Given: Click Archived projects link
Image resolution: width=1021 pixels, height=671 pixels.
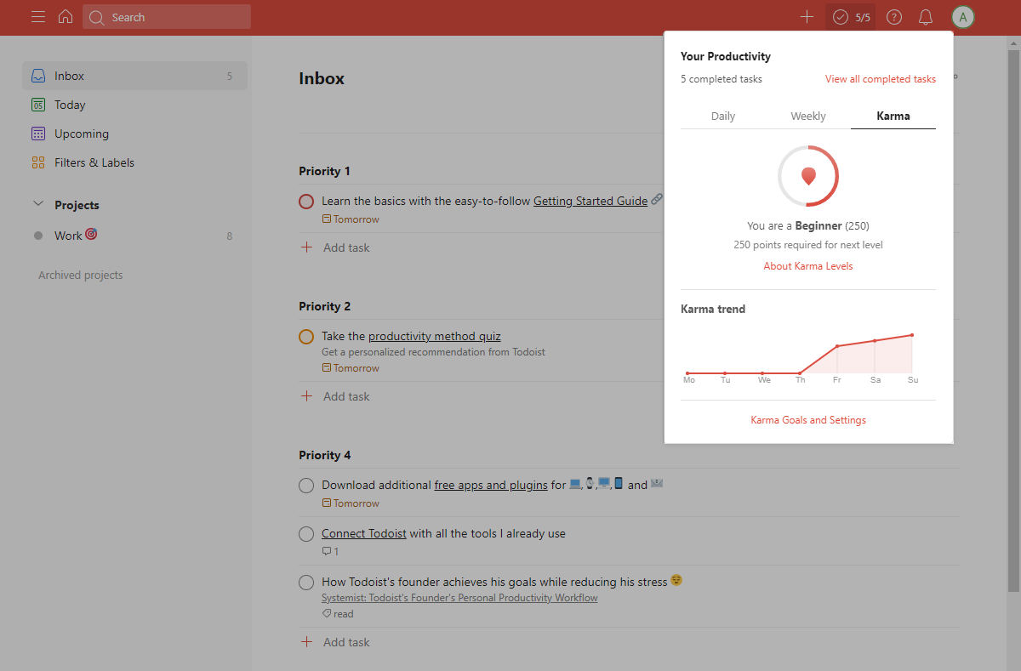Looking at the screenshot, I should 81,276.
